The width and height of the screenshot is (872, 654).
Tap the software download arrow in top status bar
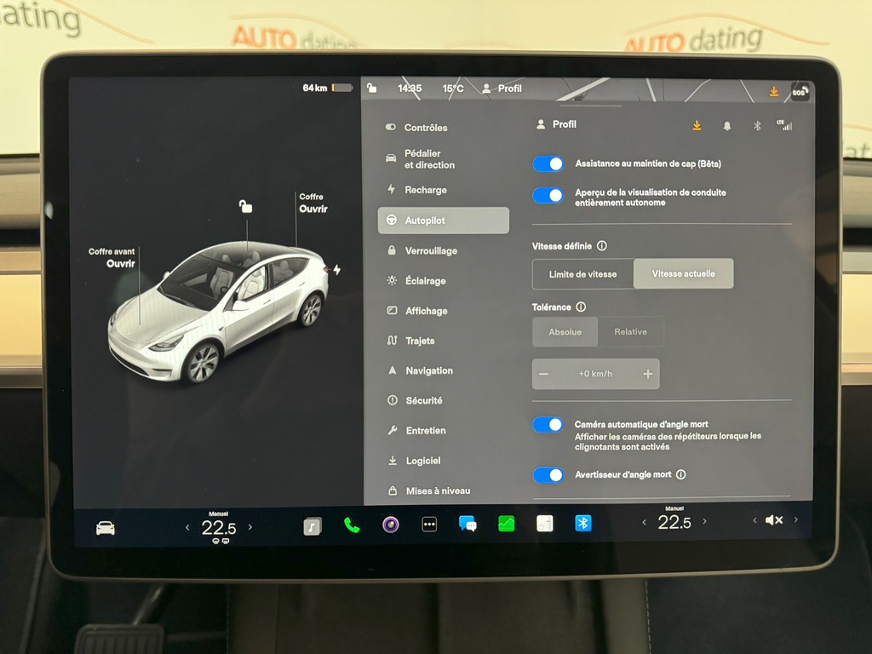point(773,91)
